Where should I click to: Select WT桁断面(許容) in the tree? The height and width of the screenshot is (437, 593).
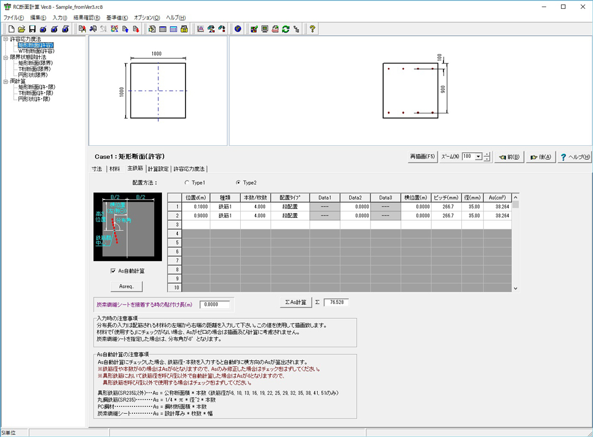click(36, 51)
